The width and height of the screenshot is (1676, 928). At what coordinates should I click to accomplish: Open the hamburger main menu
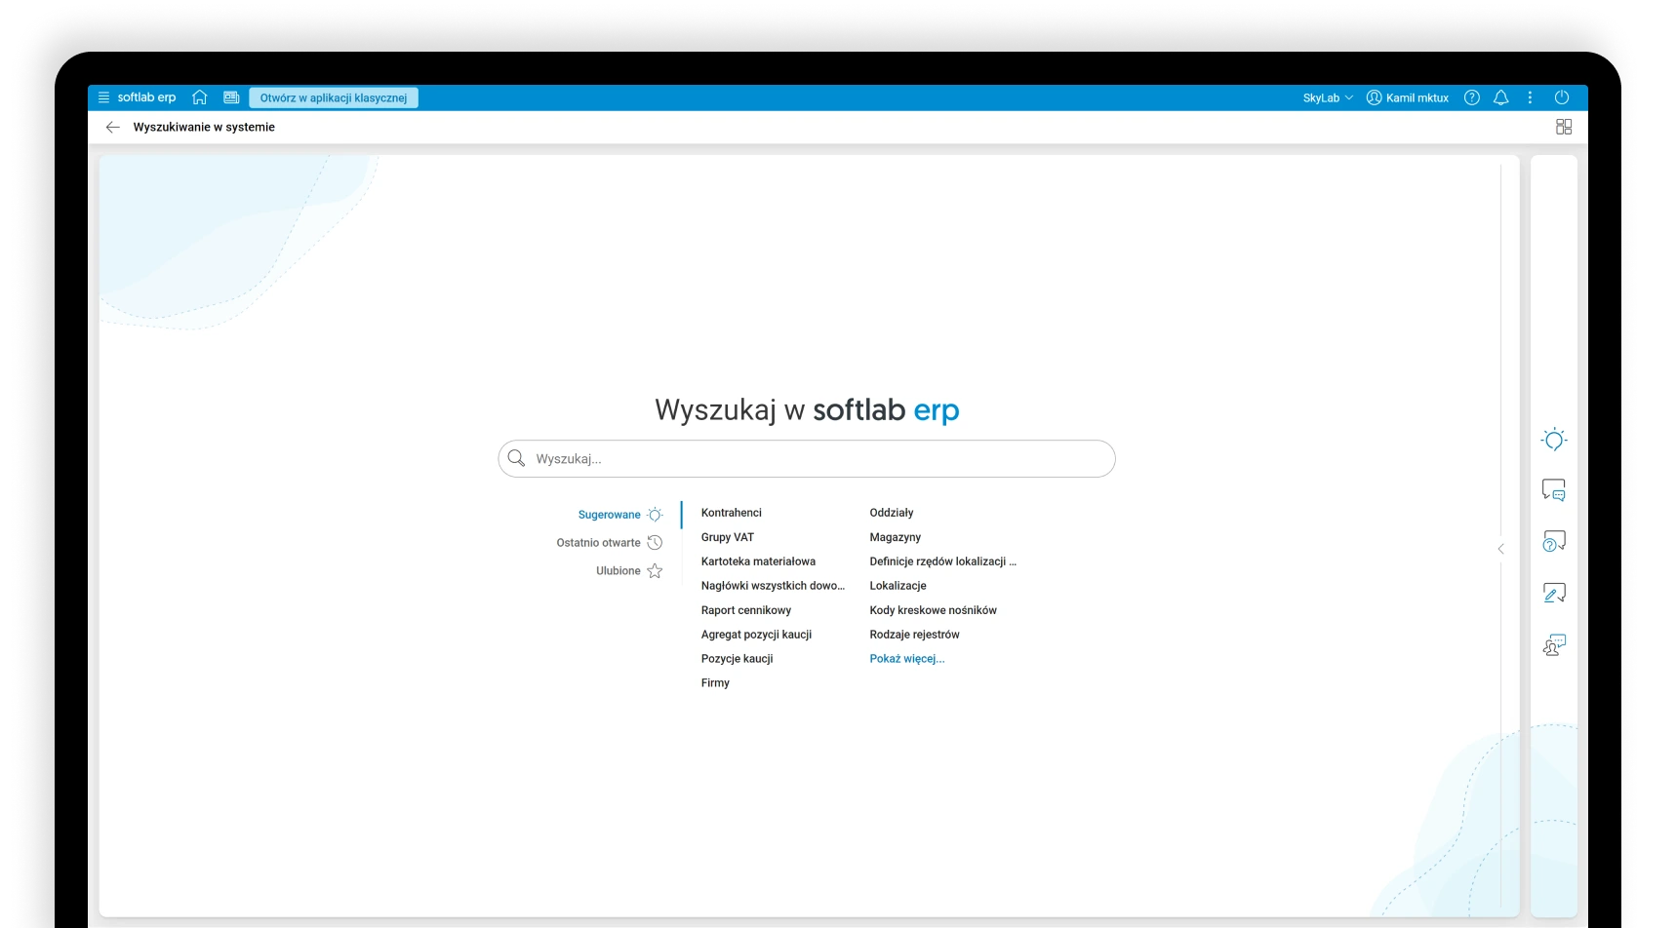(x=103, y=97)
